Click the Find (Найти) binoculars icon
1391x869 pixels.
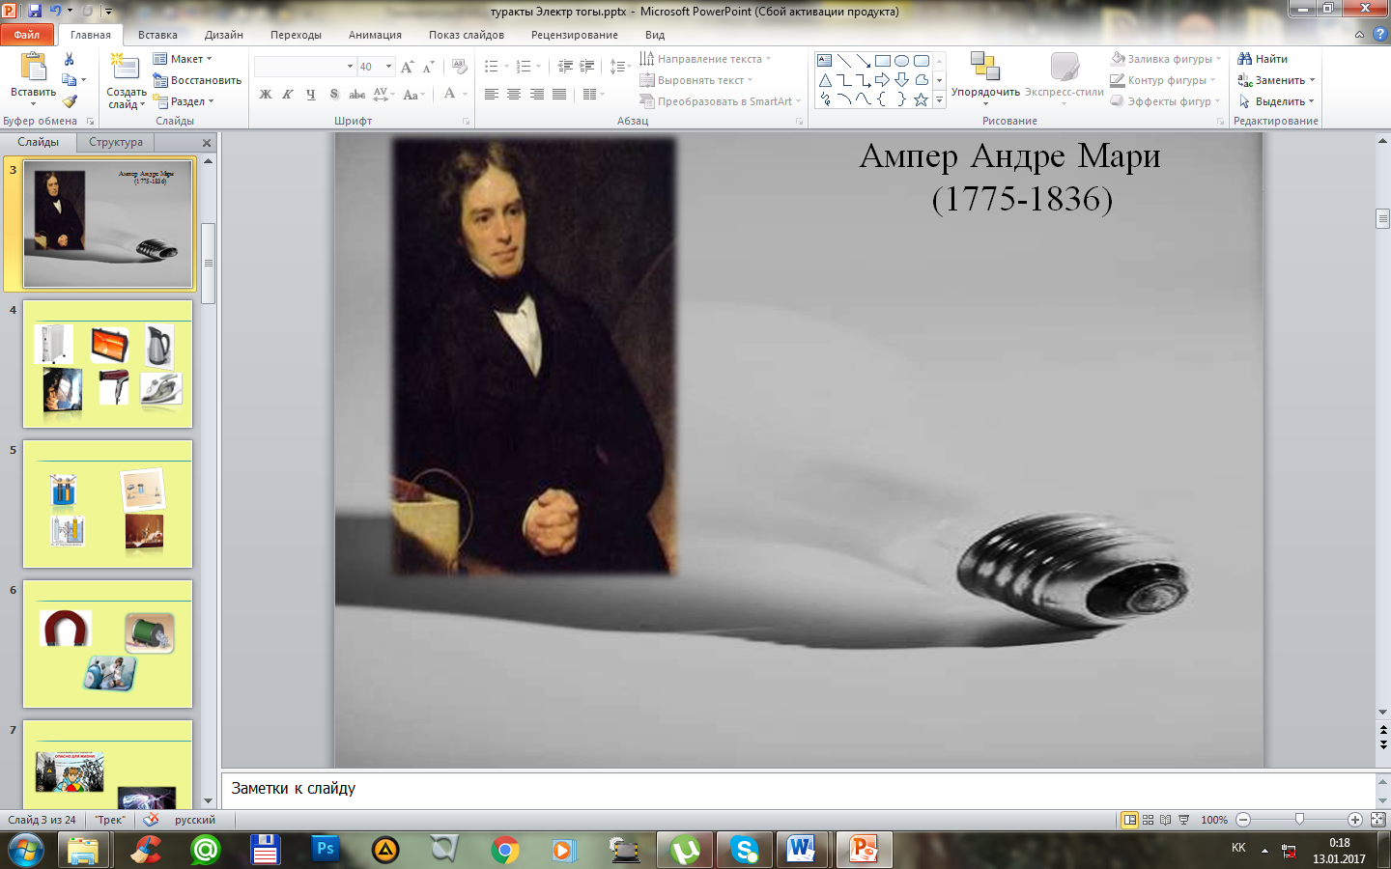[x=1245, y=59]
